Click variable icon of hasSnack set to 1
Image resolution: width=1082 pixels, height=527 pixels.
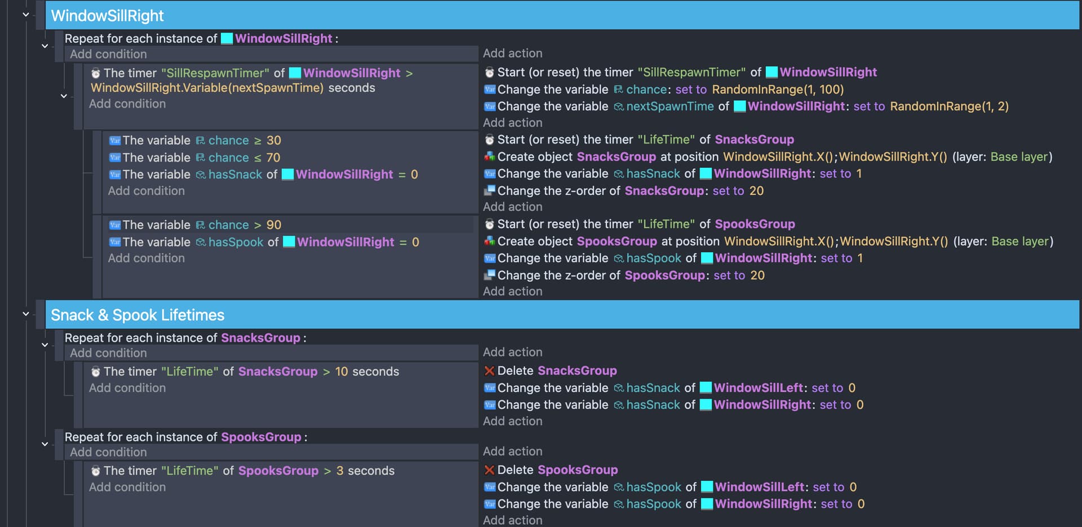(489, 174)
